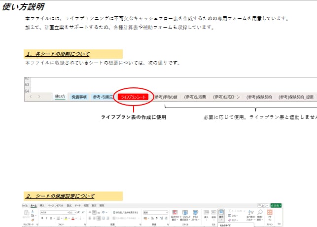
Task: Open the red ライフプランシート tab
Action: click(133, 97)
